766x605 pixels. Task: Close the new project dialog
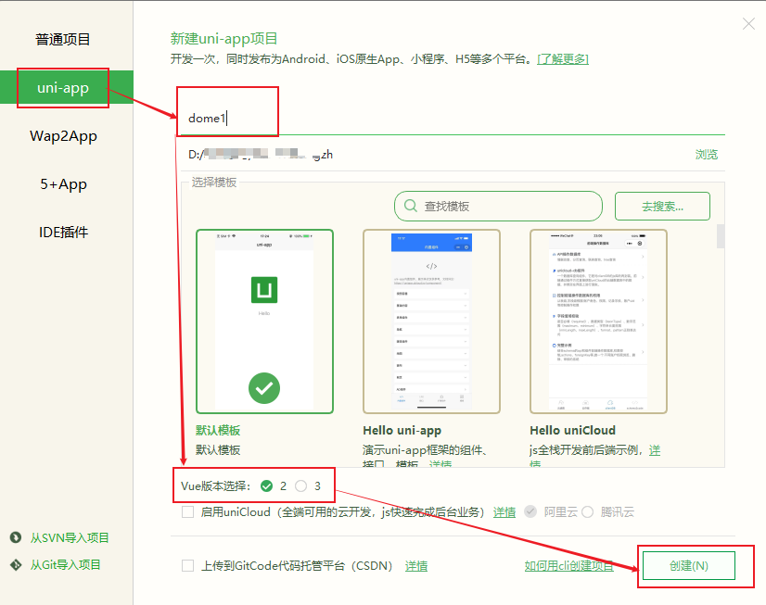click(748, 23)
